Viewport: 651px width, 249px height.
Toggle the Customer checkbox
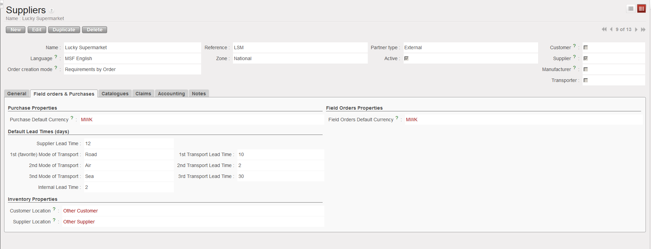(586, 47)
